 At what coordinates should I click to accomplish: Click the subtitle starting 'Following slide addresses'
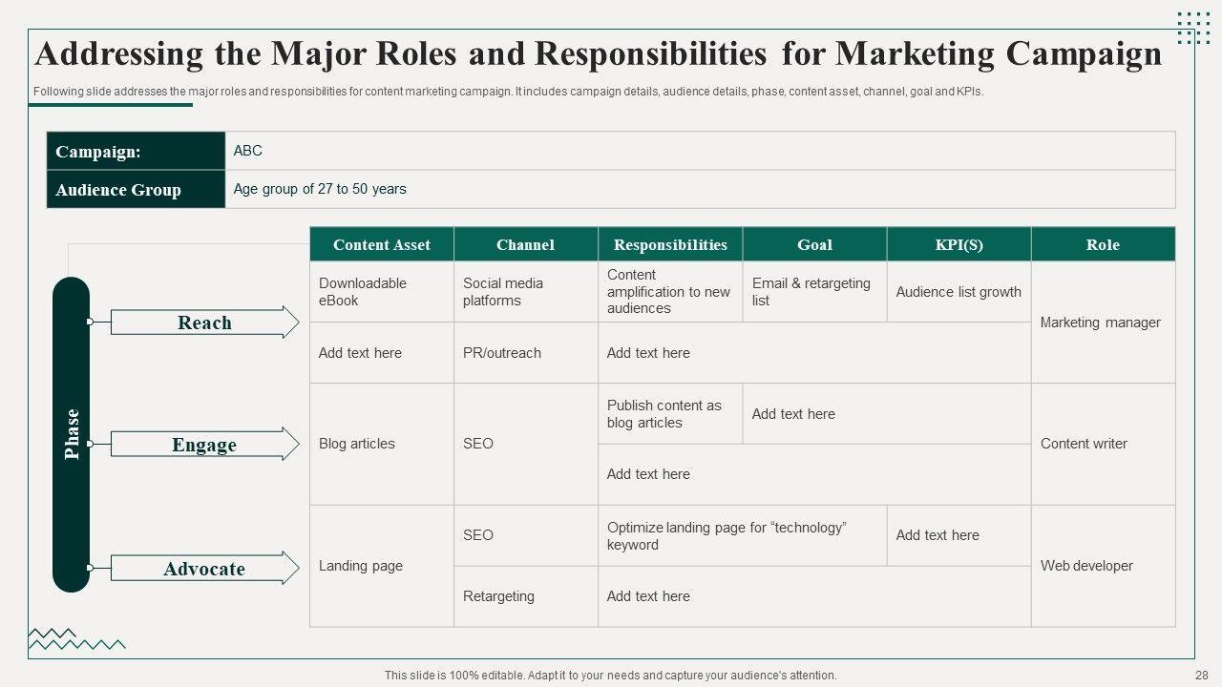tap(508, 93)
